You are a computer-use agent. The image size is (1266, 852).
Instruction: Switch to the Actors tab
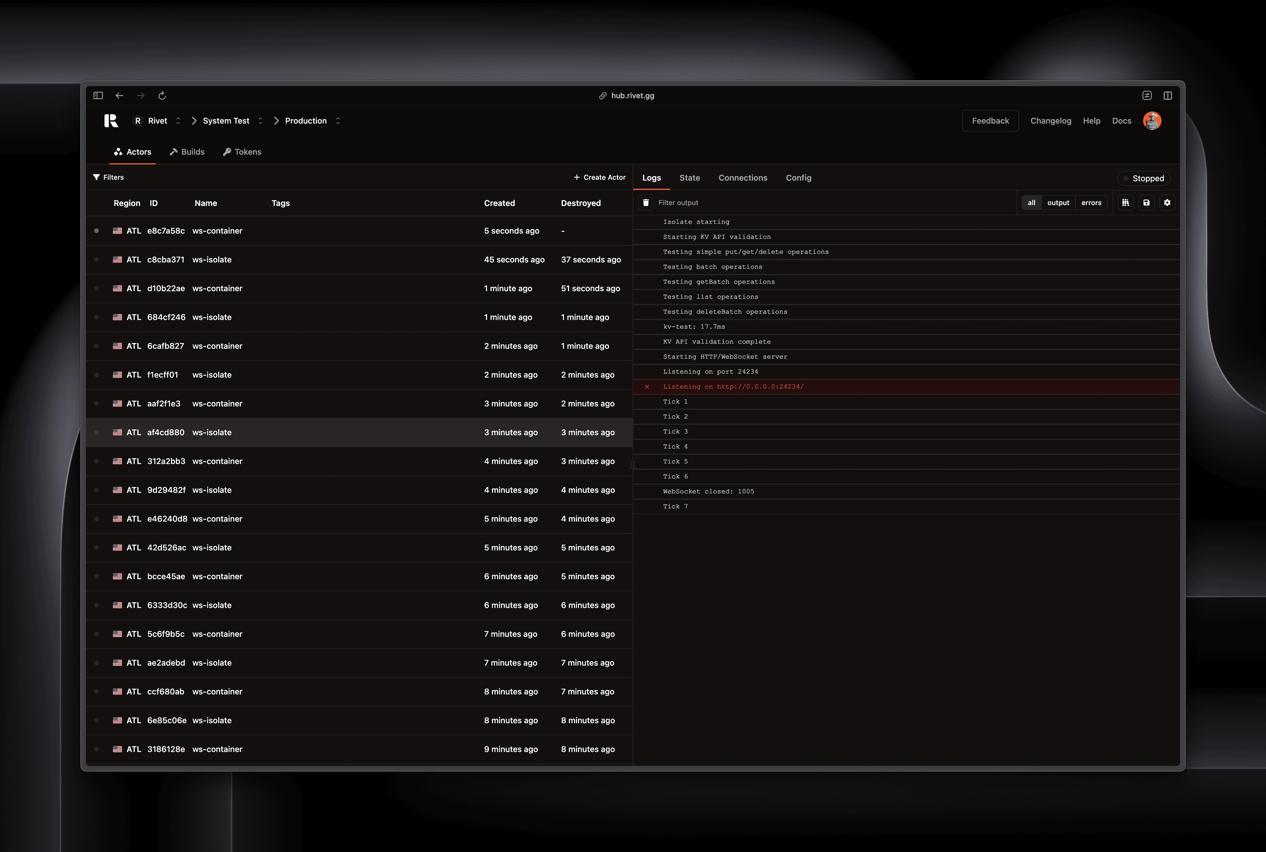[133, 152]
